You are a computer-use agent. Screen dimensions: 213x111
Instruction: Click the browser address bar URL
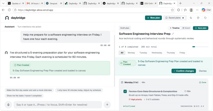[35, 10]
